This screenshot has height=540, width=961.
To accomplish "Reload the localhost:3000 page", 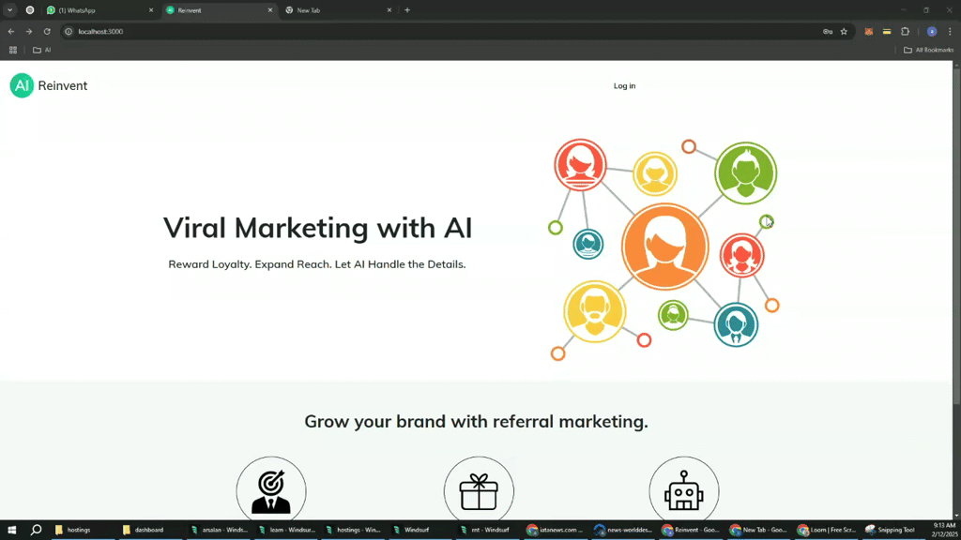I will point(46,31).
